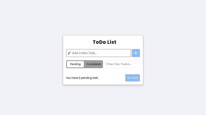Click the pending task count text
Image resolution: width=206 pixels, height=115 pixels.
pyautogui.click(x=82, y=78)
